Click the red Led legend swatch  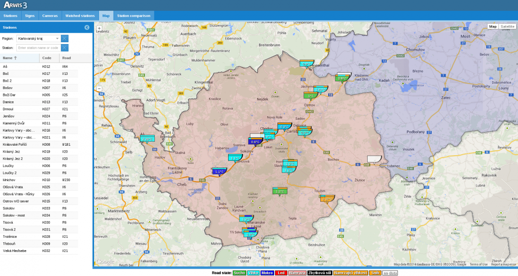[x=281, y=273]
